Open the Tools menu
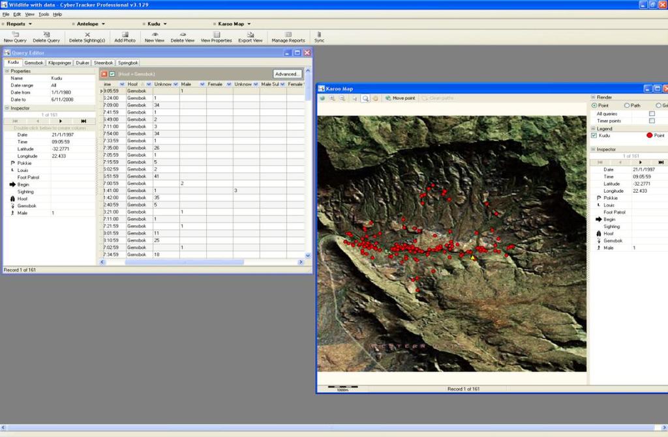 pyautogui.click(x=44, y=14)
